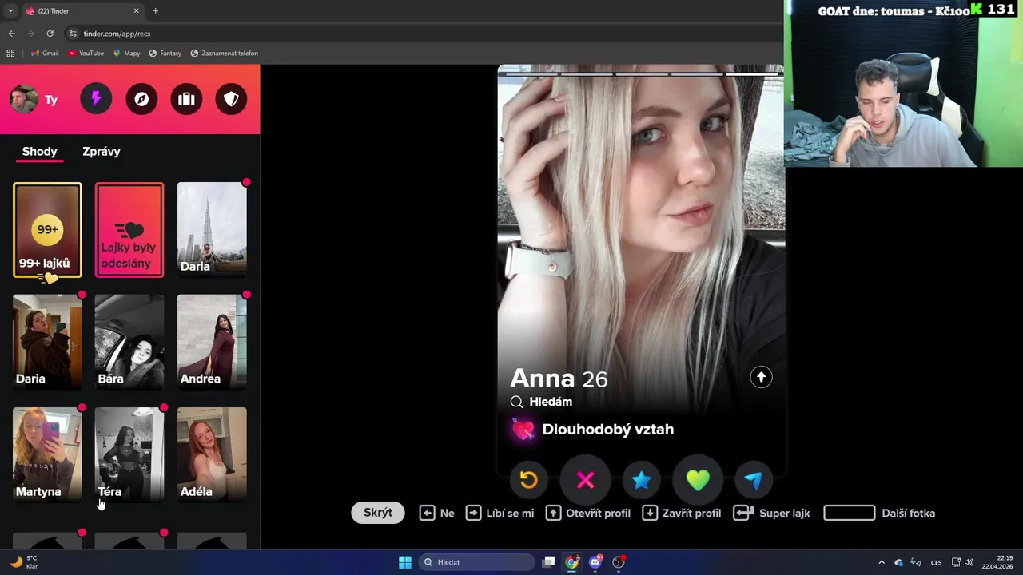Open the Adéla match card
The height and width of the screenshot is (575, 1023).
[x=212, y=454]
